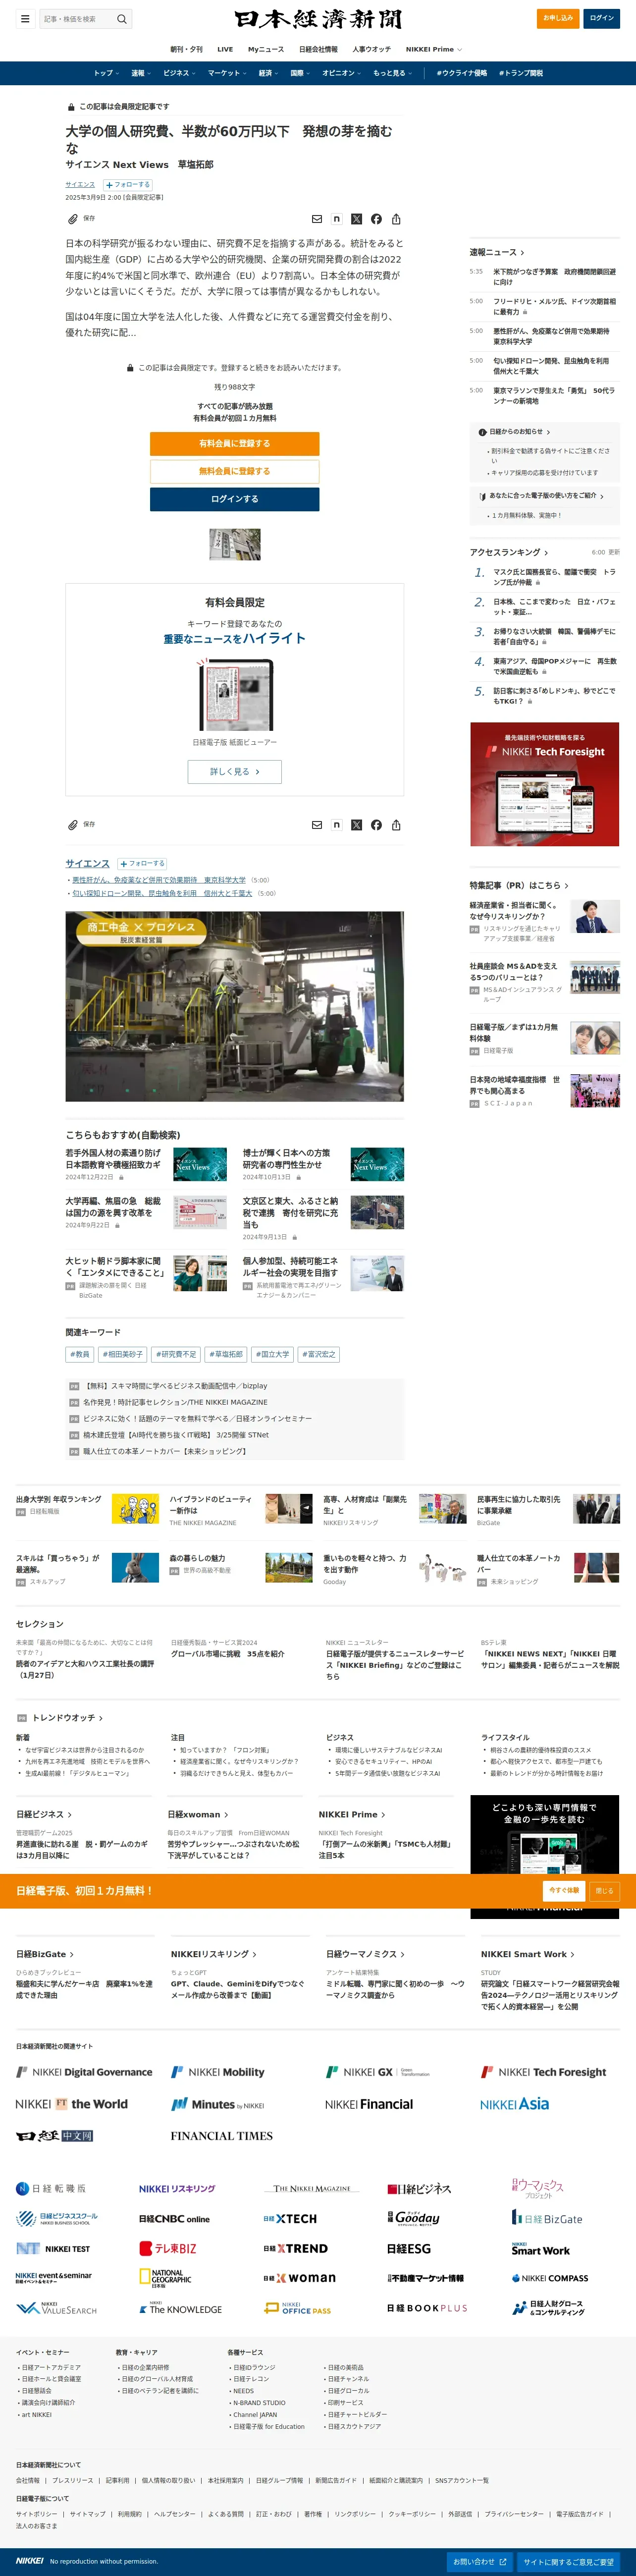Open the Financial Times logo link
This screenshot has height=2576, width=636.
click(221, 2136)
